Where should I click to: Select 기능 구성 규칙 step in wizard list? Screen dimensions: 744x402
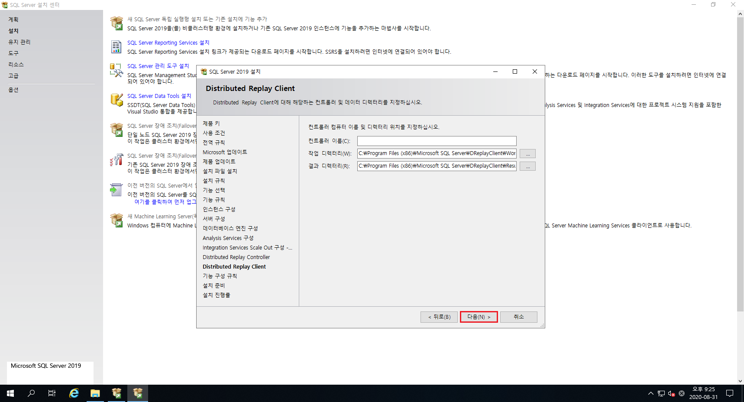pyautogui.click(x=220, y=276)
